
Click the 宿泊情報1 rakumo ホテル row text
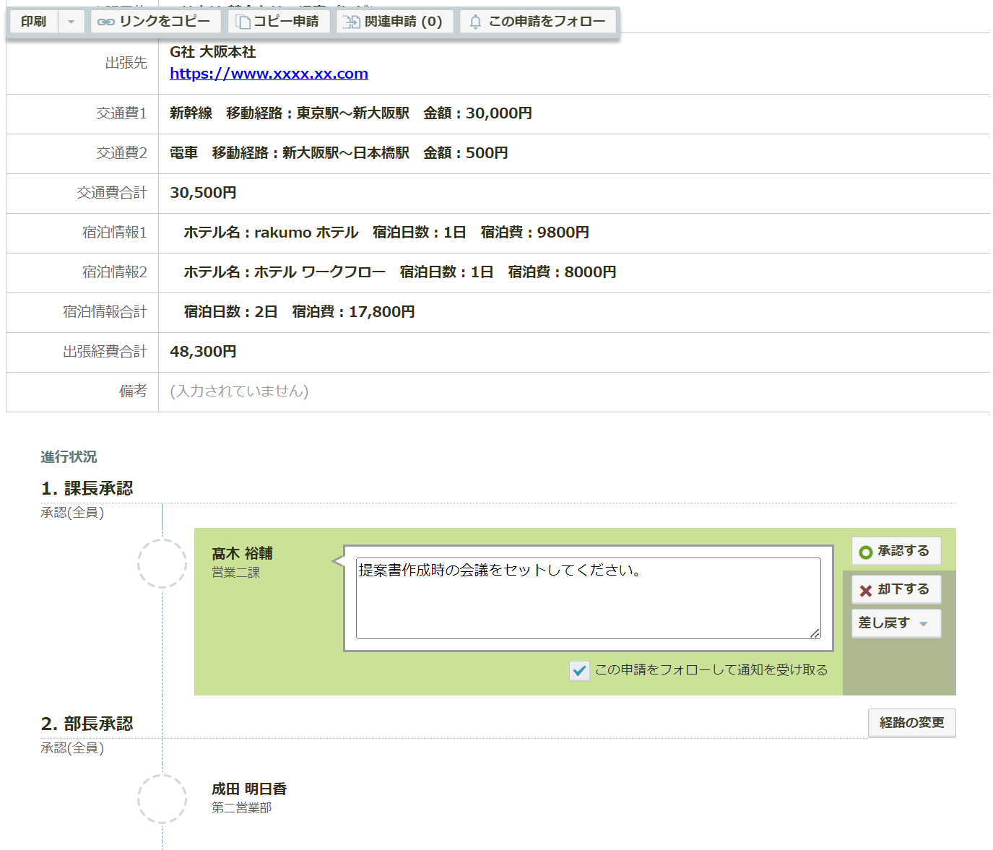tap(386, 233)
